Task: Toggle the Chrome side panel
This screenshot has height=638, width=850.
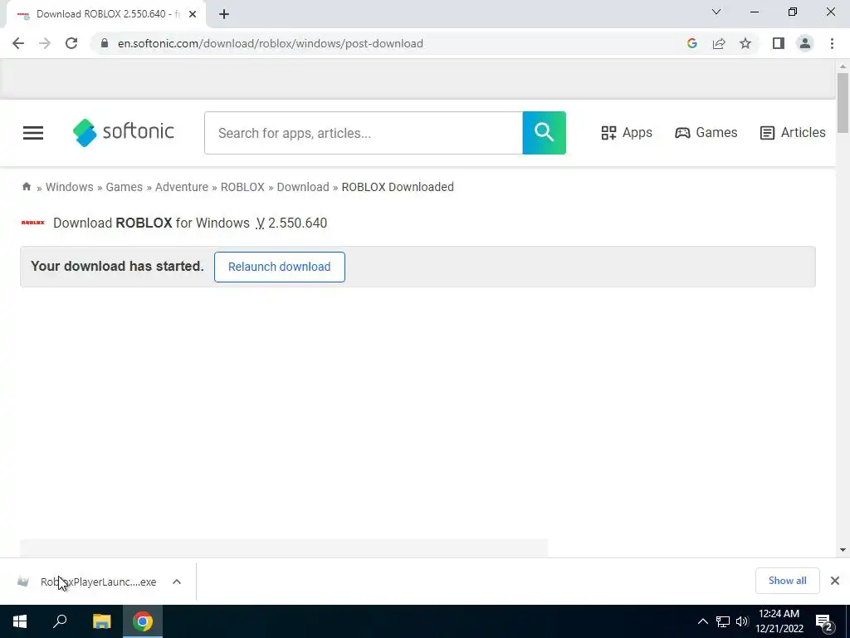Action: pyautogui.click(x=779, y=43)
